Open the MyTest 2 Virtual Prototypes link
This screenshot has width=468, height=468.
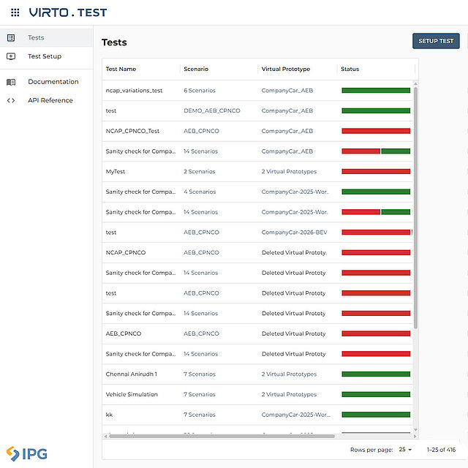click(x=289, y=172)
